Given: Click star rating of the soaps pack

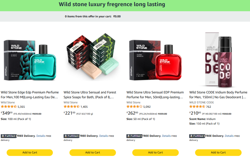Looking at the screenshot, I should click(x=72, y=107).
